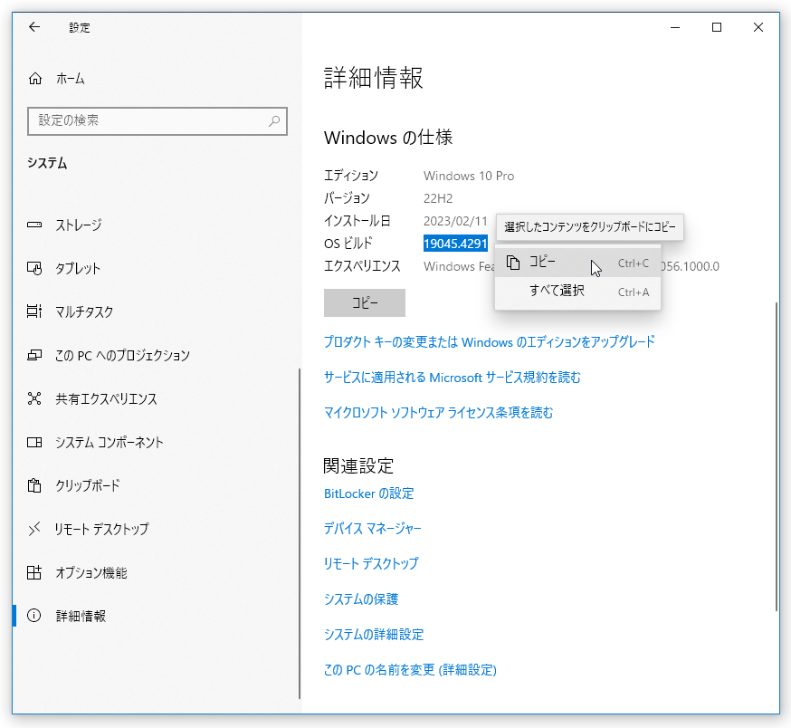Viewport: 791px width, 728px height.
Task: Maximize the 設定 window
Action: click(x=717, y=27)
